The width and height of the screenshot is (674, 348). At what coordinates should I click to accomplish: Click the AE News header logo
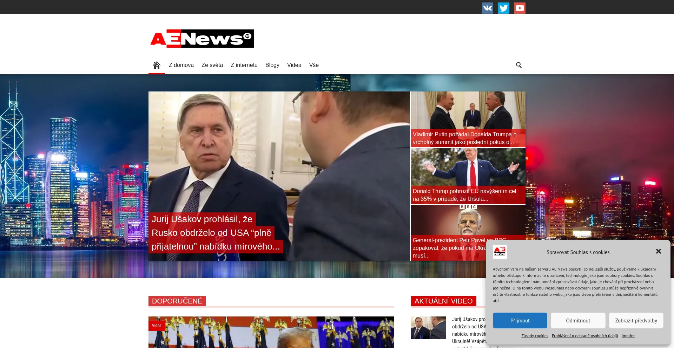point(202,39)
